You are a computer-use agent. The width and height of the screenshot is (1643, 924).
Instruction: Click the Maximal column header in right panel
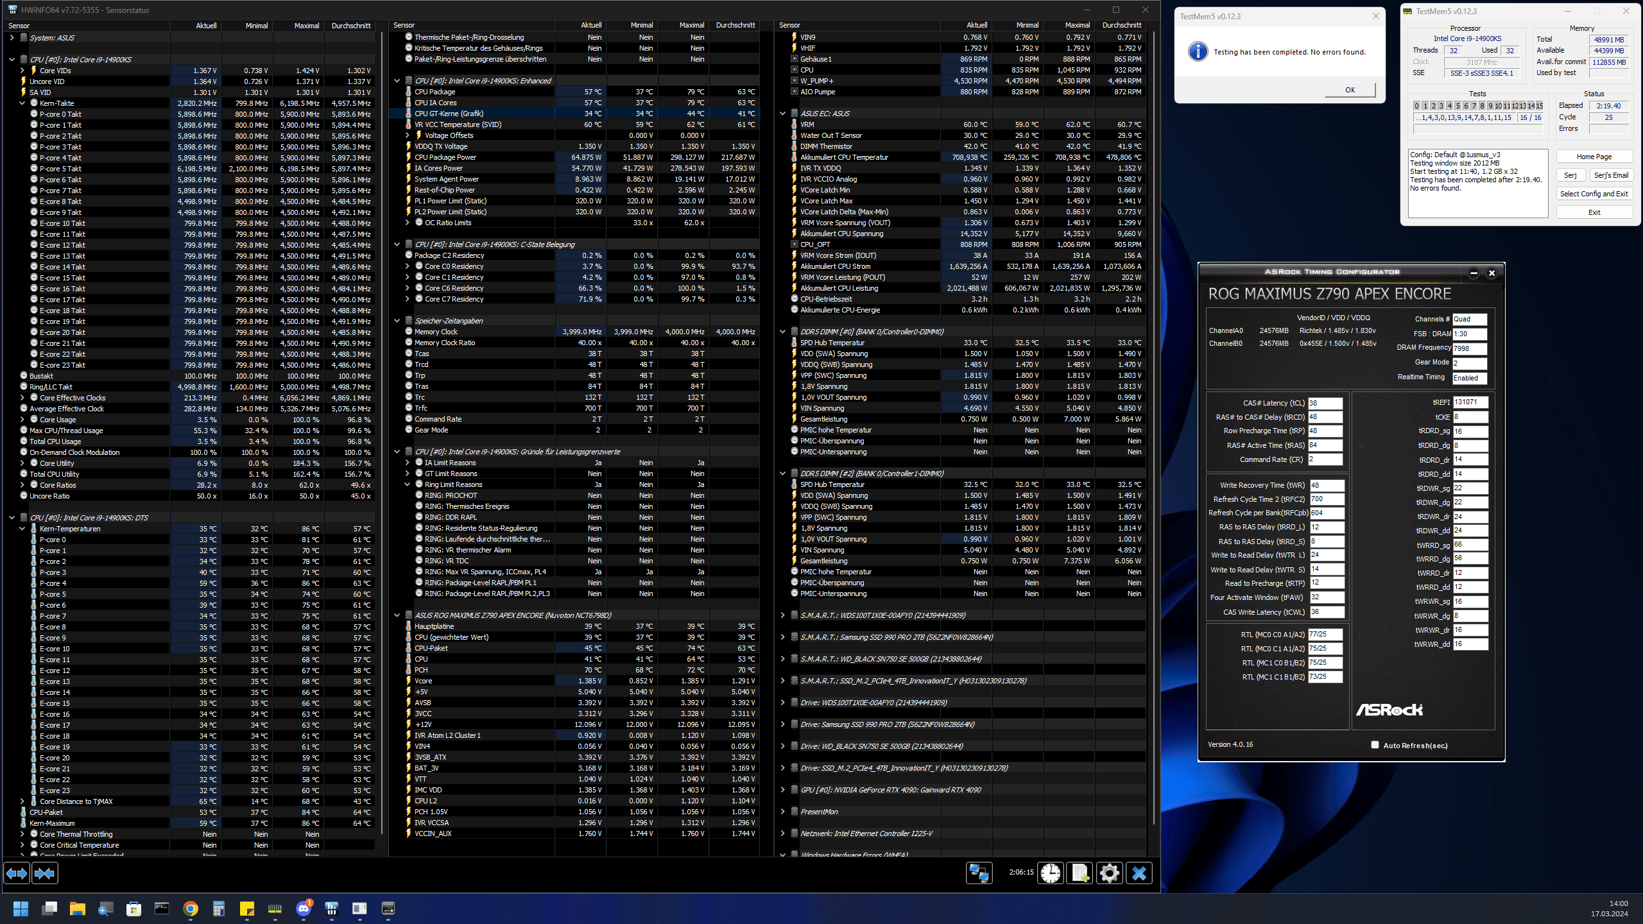pos(1069,25)
